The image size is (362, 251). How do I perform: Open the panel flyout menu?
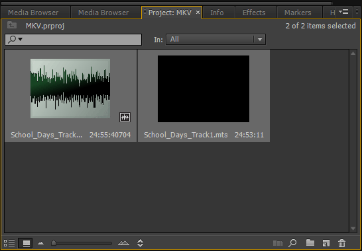pos(343,11)
